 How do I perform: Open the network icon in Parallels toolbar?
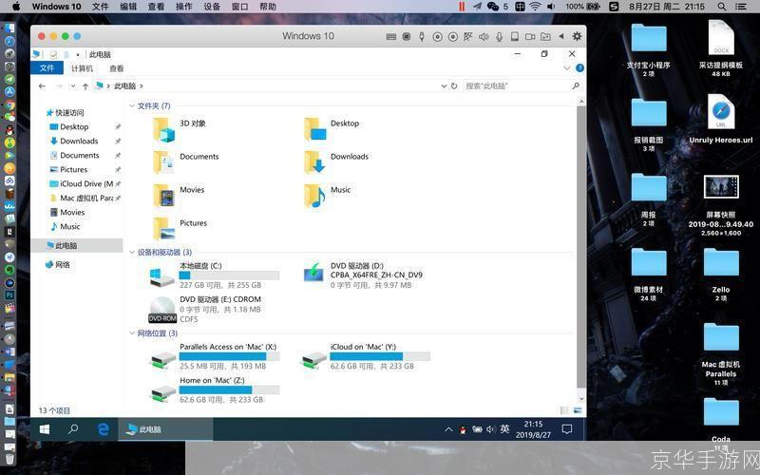pos(467,36)
